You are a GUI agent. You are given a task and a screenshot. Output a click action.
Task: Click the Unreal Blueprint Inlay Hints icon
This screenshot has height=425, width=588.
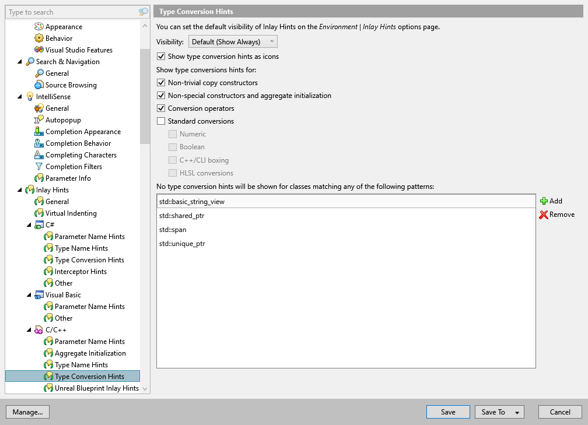(48, 388)
